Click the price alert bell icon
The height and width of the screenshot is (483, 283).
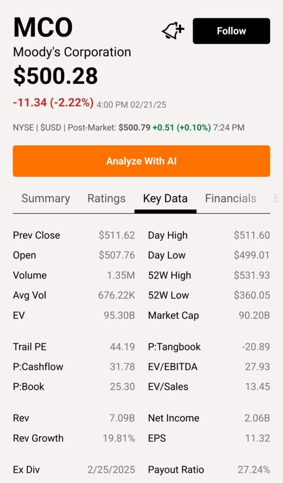pyautogui.click(x=172, y=30)
